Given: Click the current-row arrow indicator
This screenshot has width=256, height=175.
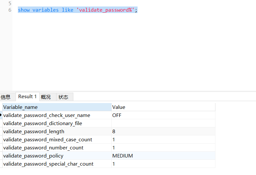Looking at the screenshot, I should (1, 115).
